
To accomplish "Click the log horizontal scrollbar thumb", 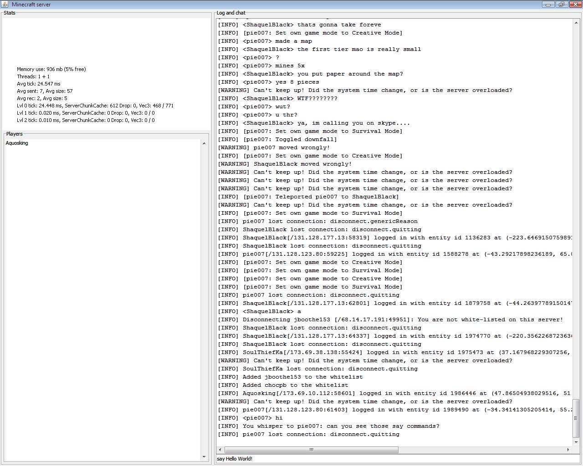I will (312, 450).
